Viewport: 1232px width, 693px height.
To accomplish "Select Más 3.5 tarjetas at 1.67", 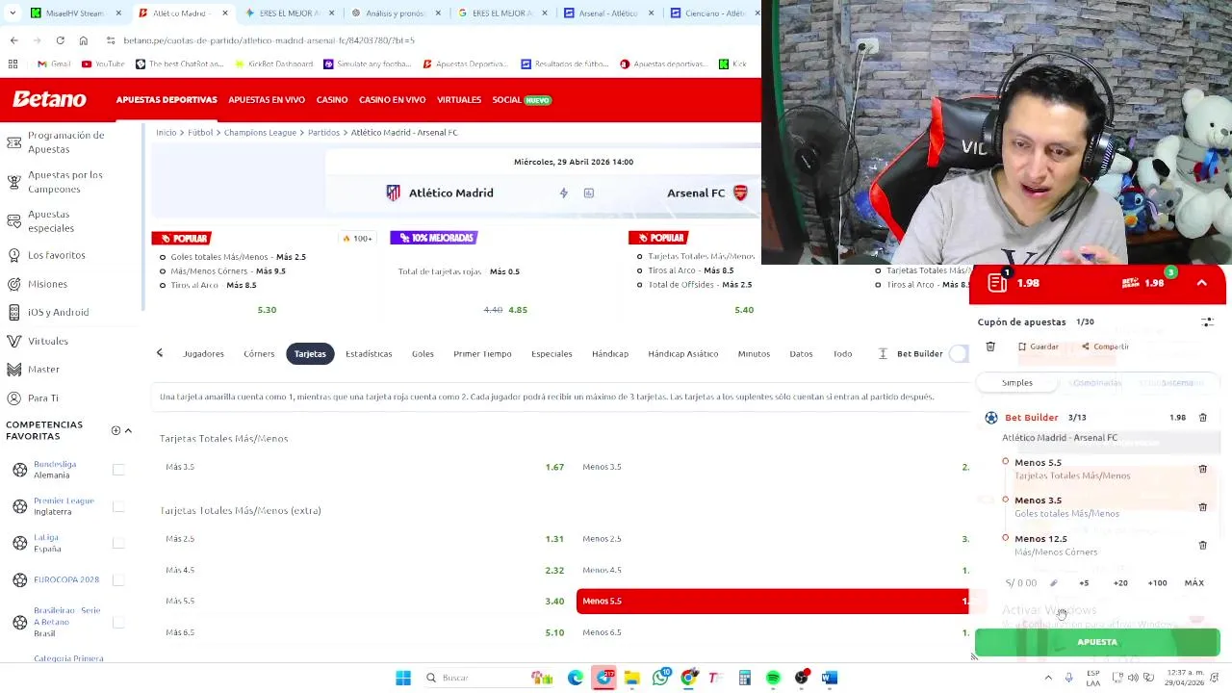I will click(365, 467).
